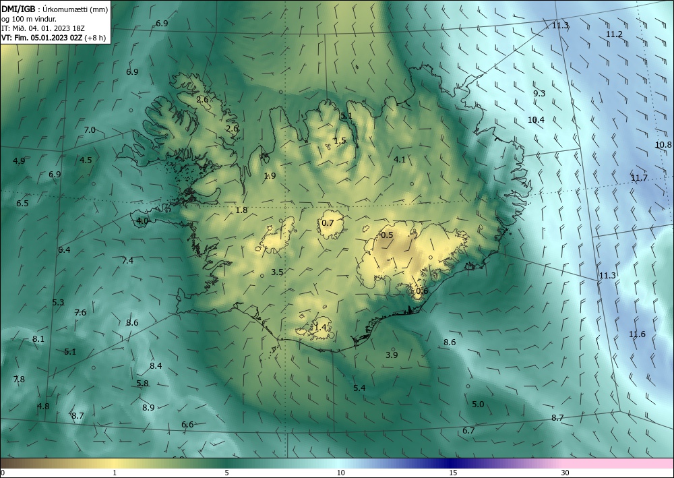The height and width of the screenshot is (478, 674).
Task: Click the '1' tick label on the colour scale
Action: pos(115,473)
